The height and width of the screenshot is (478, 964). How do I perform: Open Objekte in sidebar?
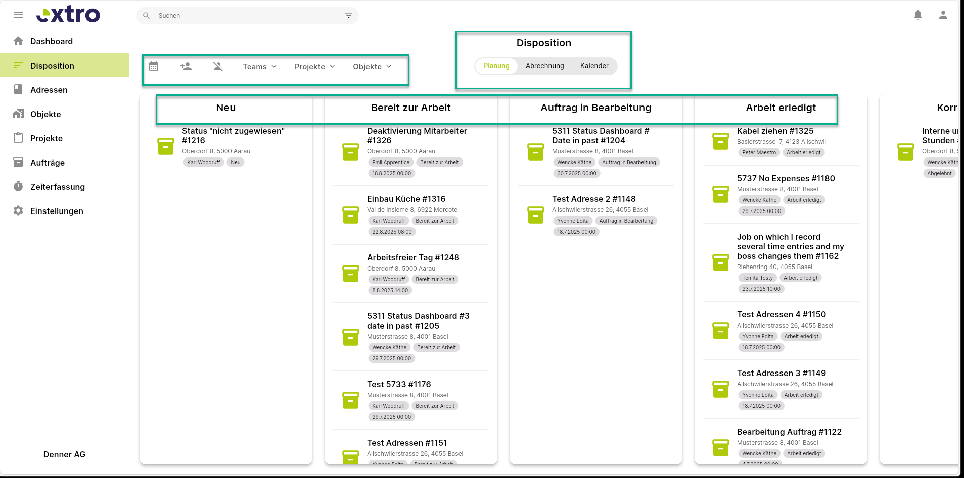click(x=64, y=114)
